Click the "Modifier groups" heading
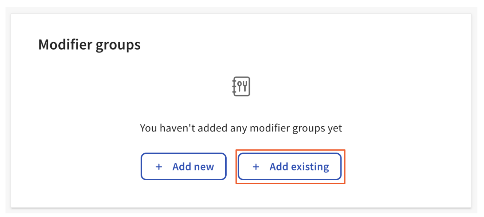This screenshot has height=217, width=484. 89,45
